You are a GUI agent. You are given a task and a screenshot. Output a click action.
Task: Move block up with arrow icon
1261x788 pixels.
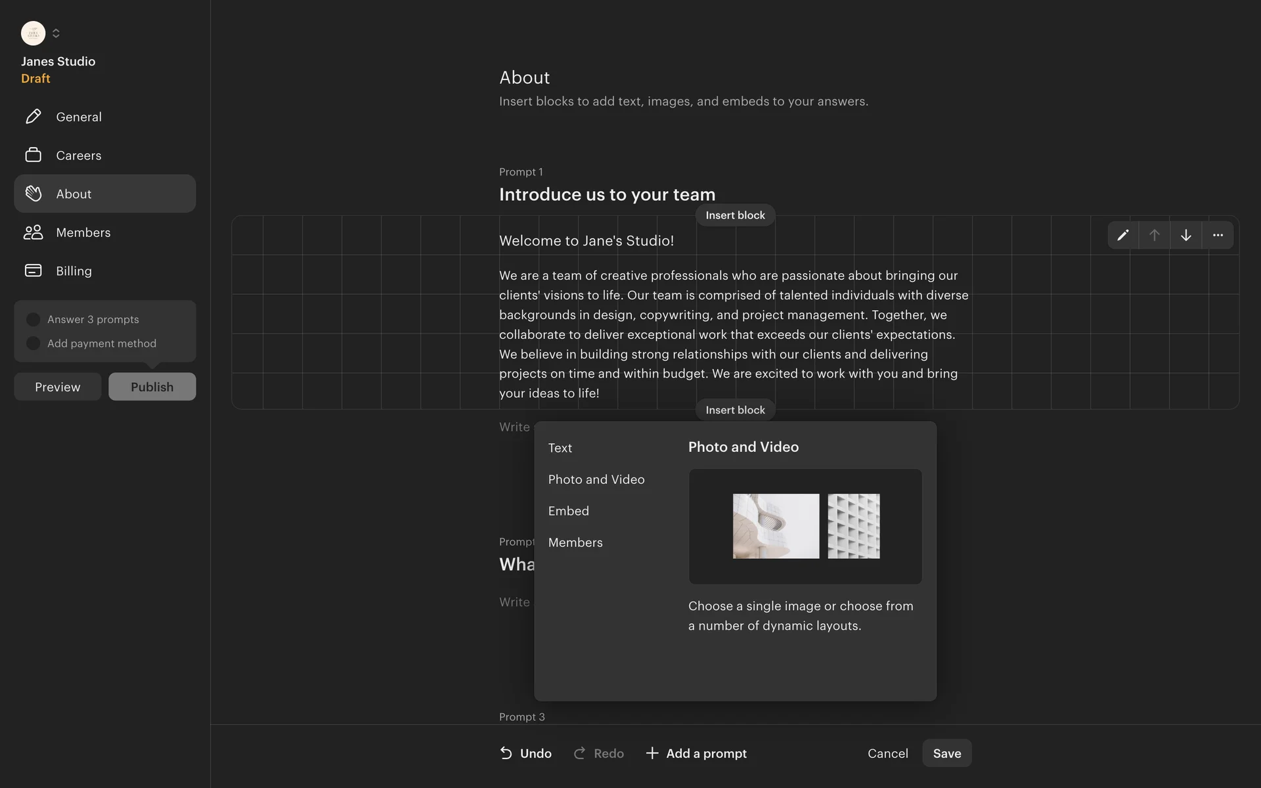pyautogui.click(x=1155, y=235)
